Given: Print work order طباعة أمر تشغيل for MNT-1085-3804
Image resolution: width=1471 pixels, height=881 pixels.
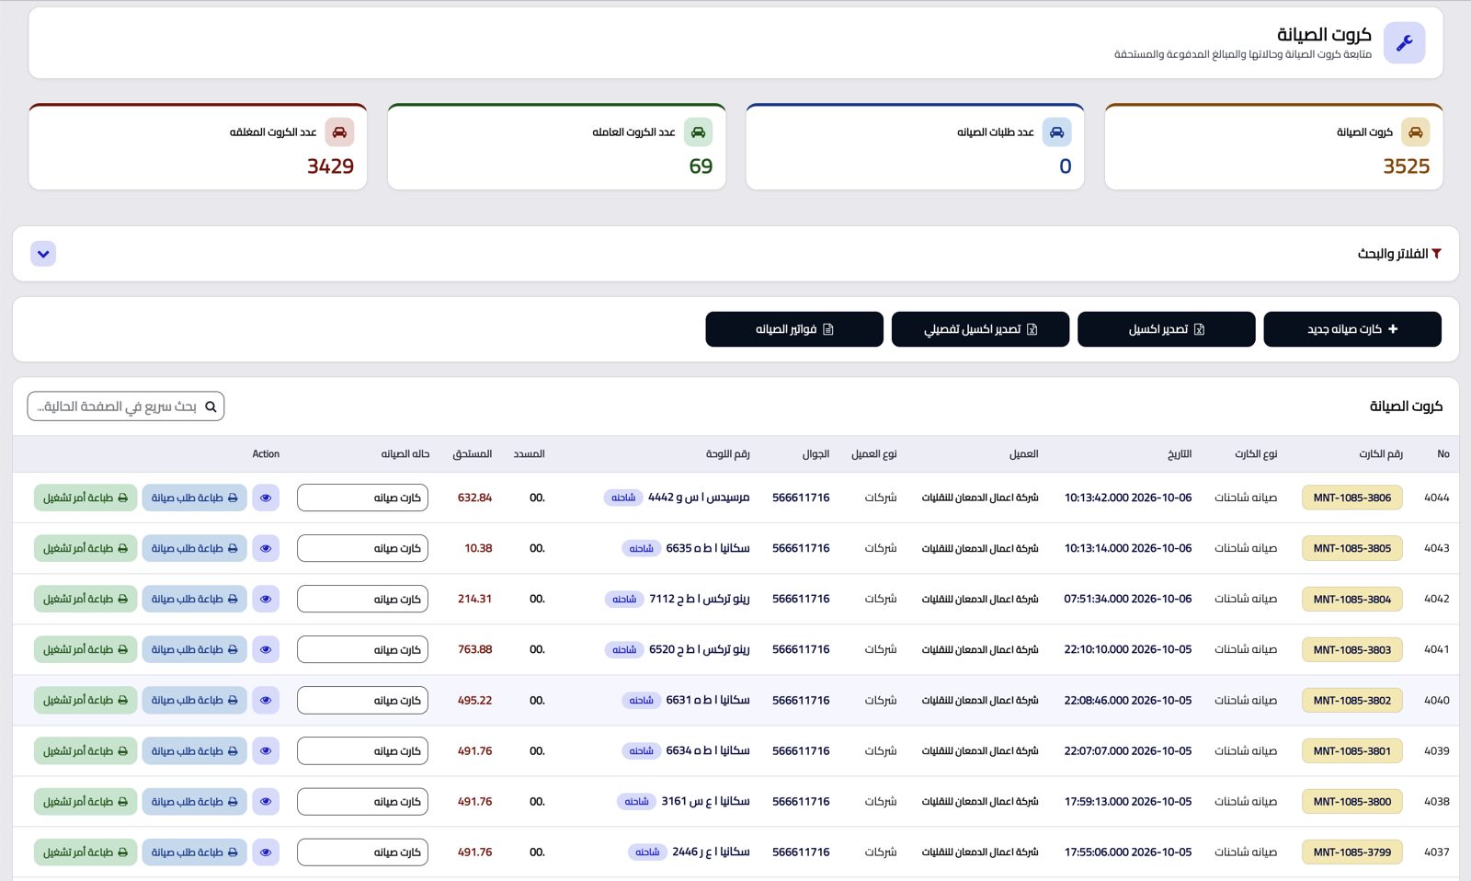Looking at the screenshot, I should click(86, 599).
